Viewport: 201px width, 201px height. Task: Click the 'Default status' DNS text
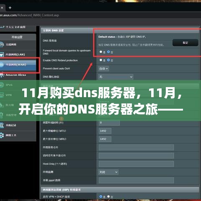click(x=122, y=37)
